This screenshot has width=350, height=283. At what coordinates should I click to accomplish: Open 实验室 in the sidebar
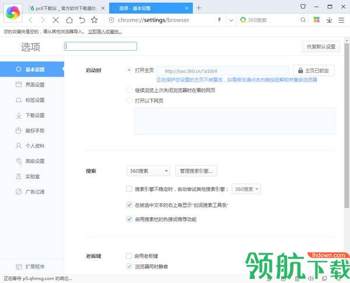coord(32,176)
